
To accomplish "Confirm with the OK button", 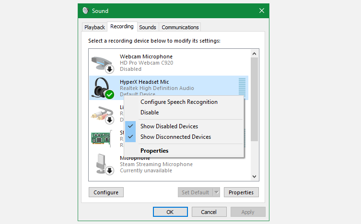I will coord(170,212).
